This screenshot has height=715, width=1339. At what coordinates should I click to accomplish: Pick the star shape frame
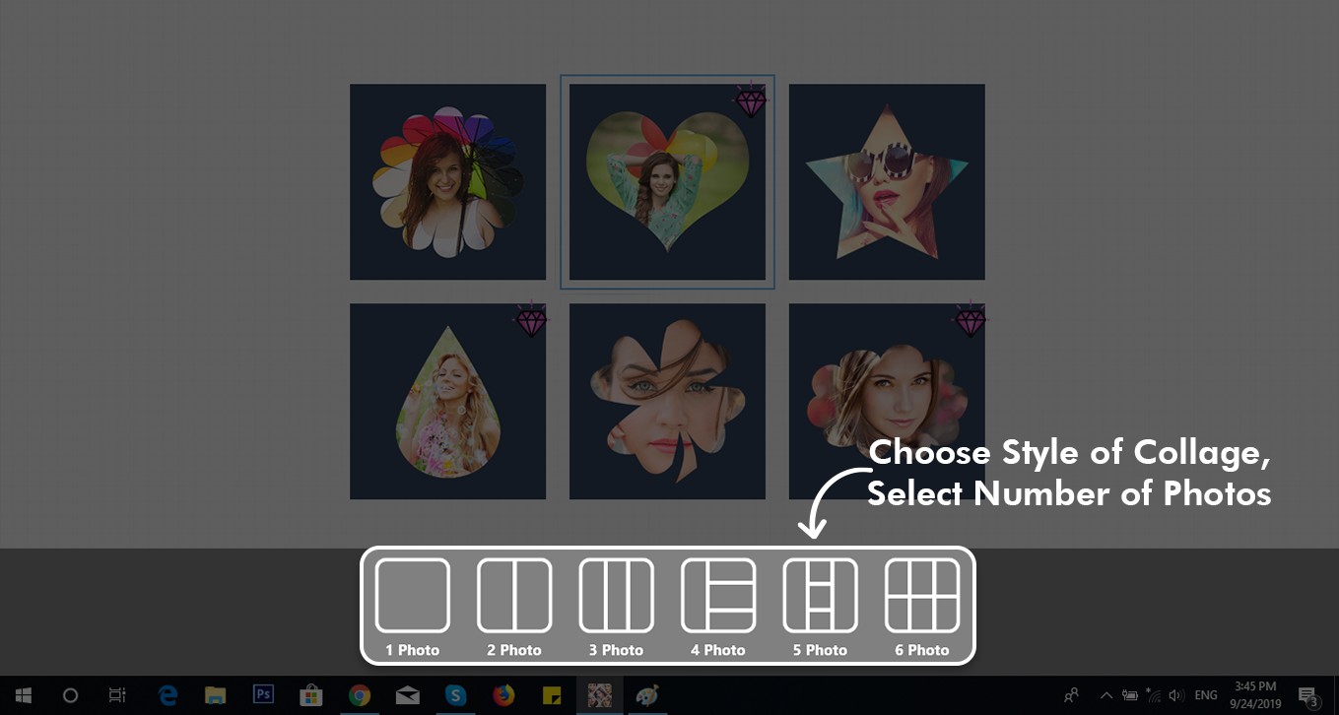(887, 182)
